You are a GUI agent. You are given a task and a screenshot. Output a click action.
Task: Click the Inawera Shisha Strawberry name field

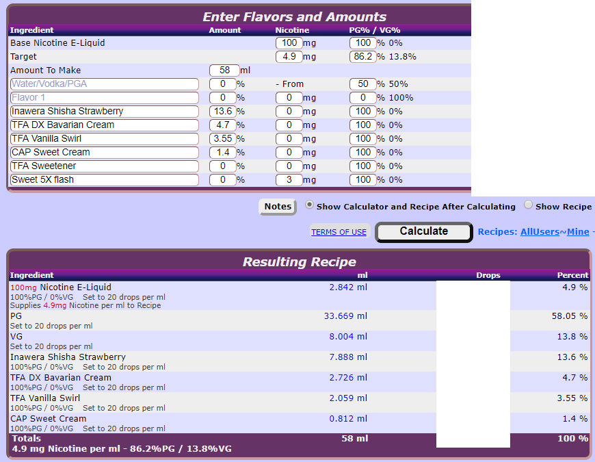point(104,112)
